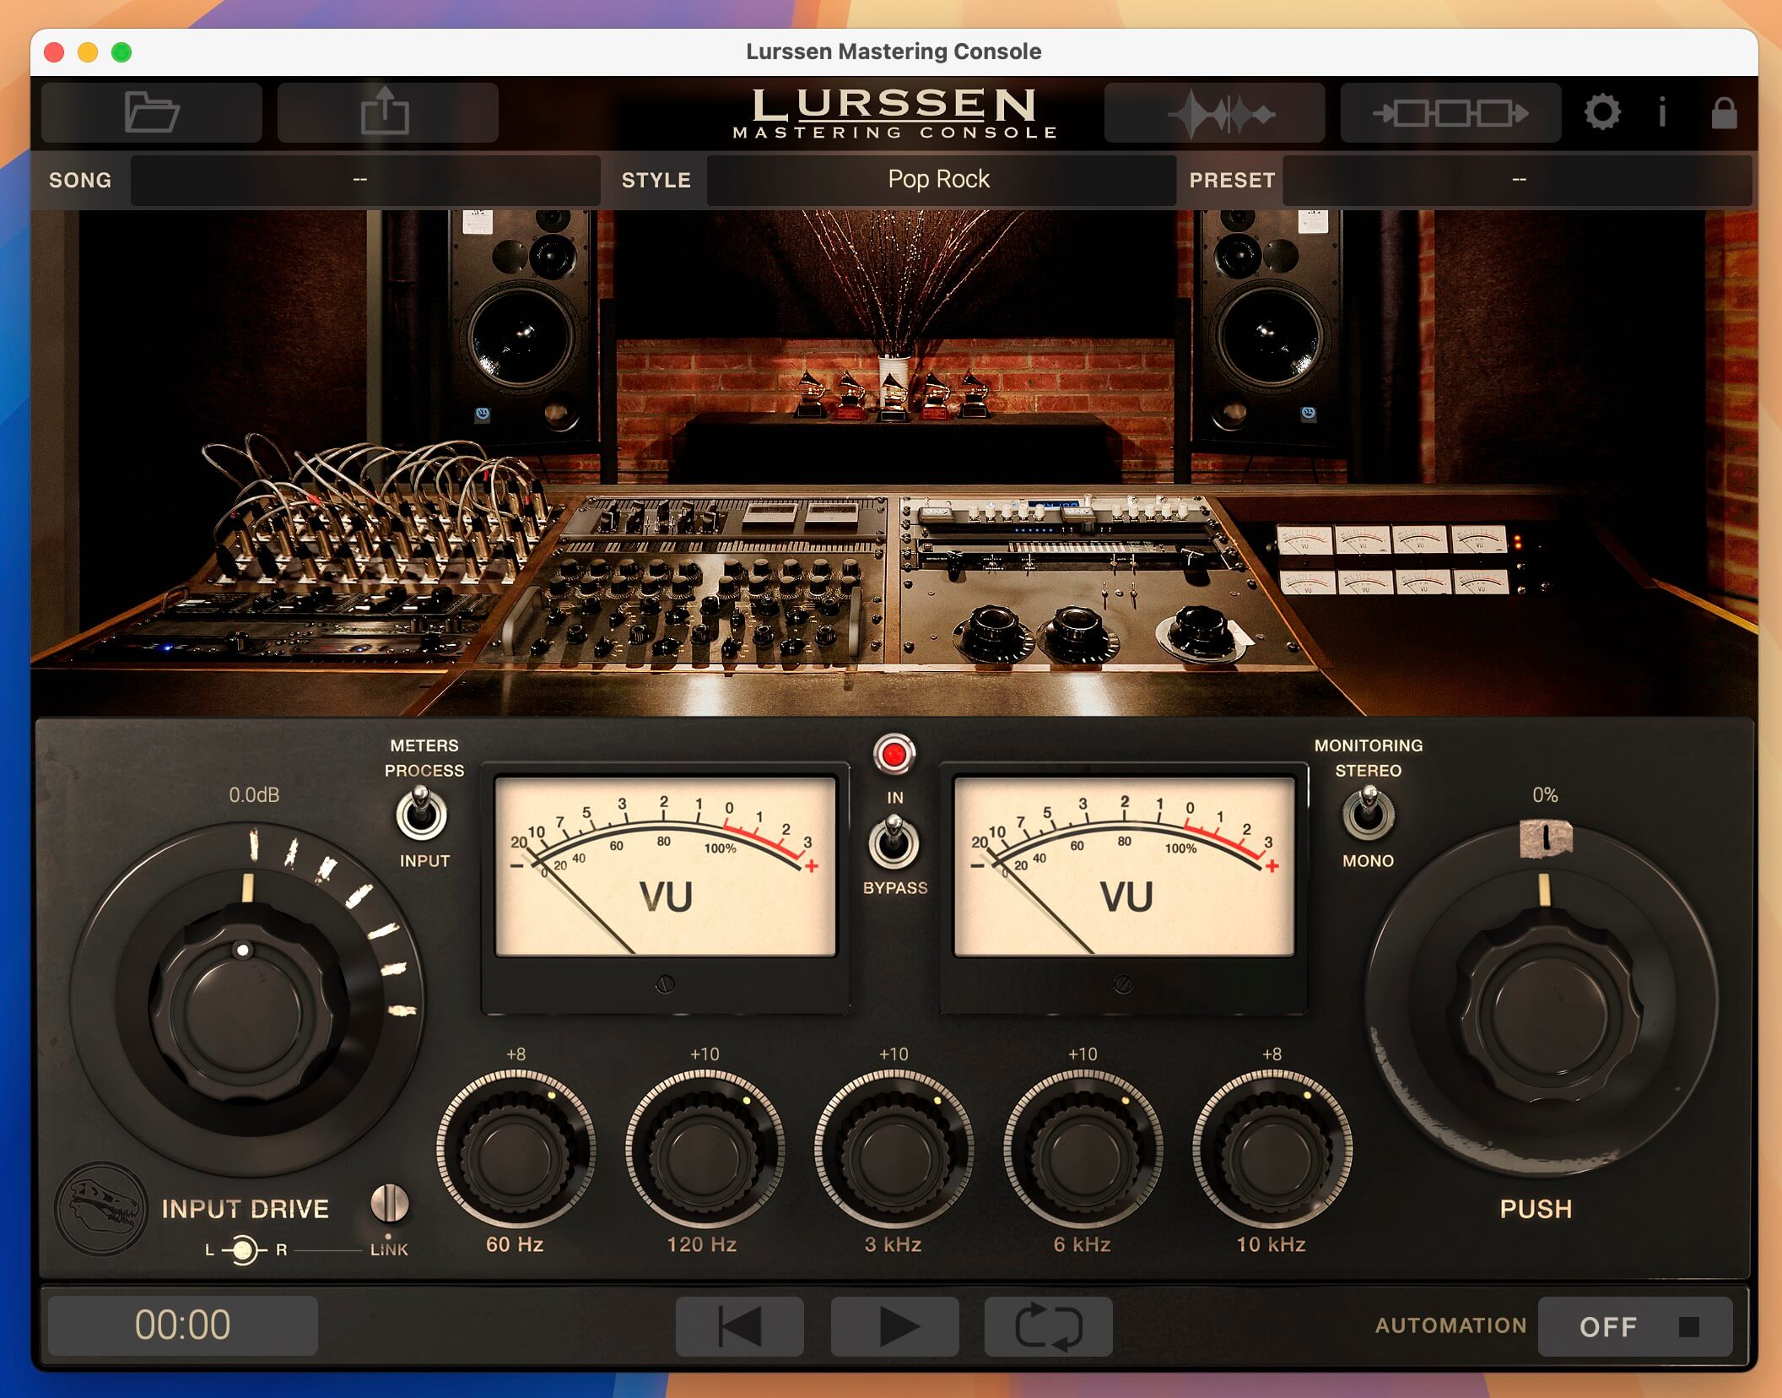1782x1398 pixels.
Task: Toggle the LINK button for input drive
Action: pyautogui.click(x=389, y=1203)
